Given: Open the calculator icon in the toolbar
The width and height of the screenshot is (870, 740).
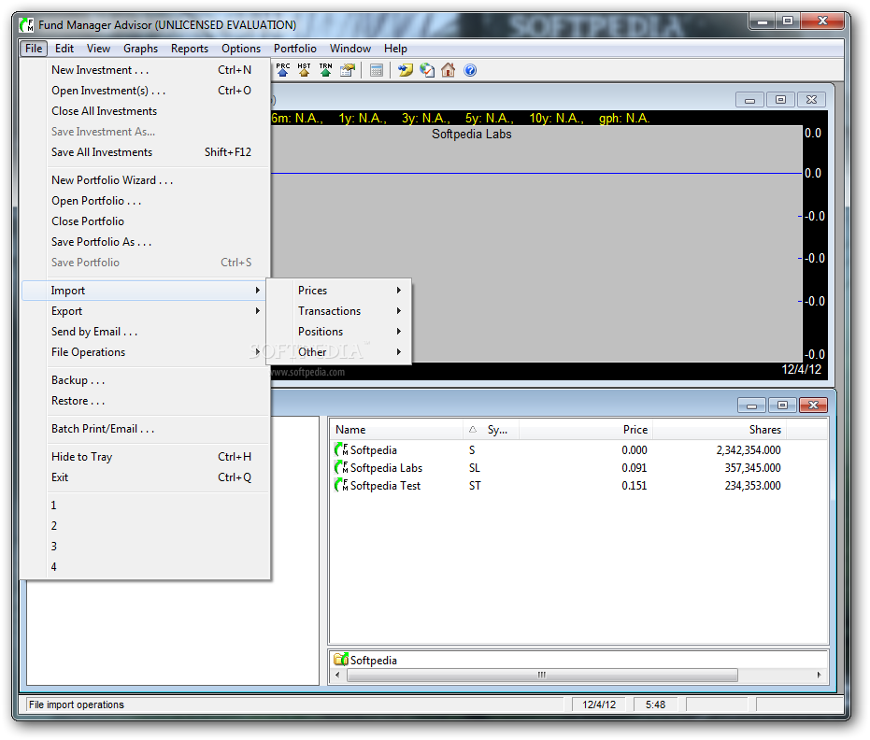Looking at the screenshot, I should 377,70.
